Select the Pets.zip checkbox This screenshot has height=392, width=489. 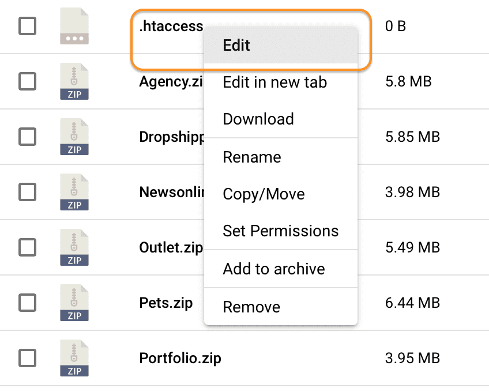27,303
